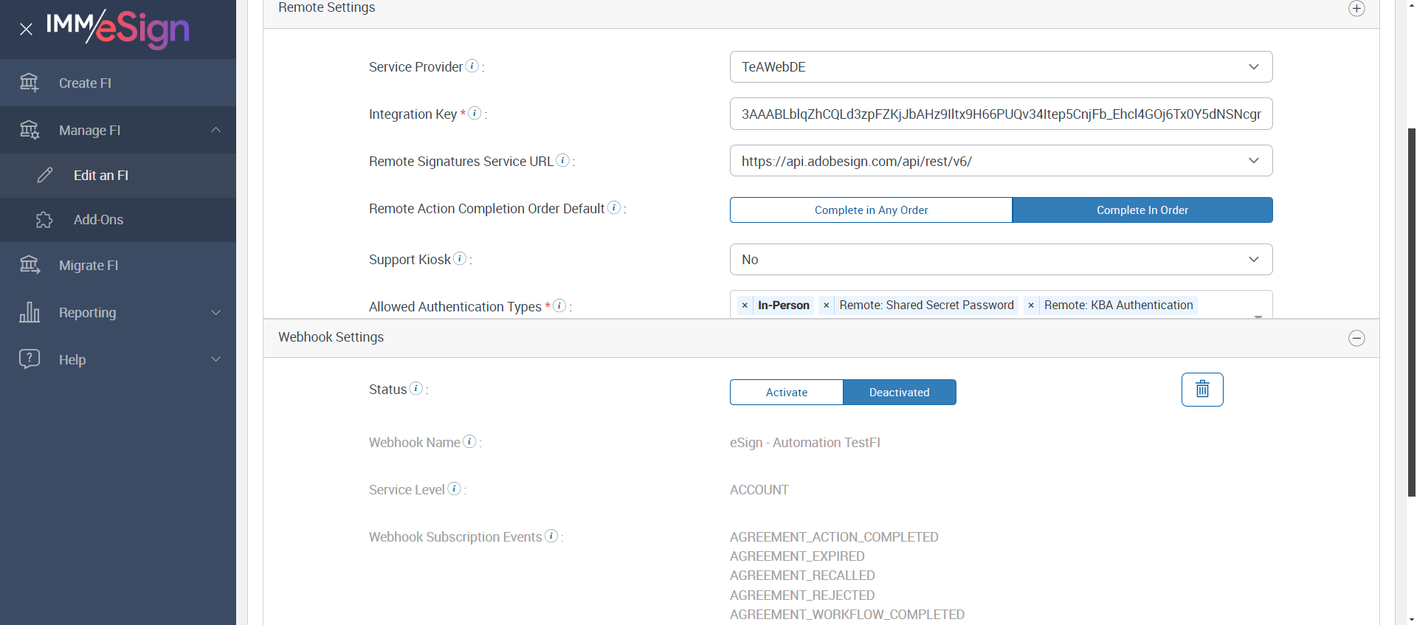Screen dimensions: 1417x625
Task: Click into the Integration Key field
Action: 1001,114
